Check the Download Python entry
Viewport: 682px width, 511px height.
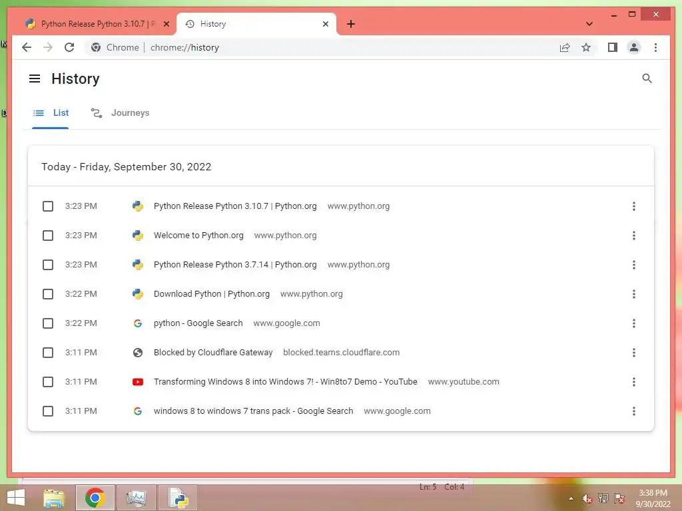(x=48, y=294)
